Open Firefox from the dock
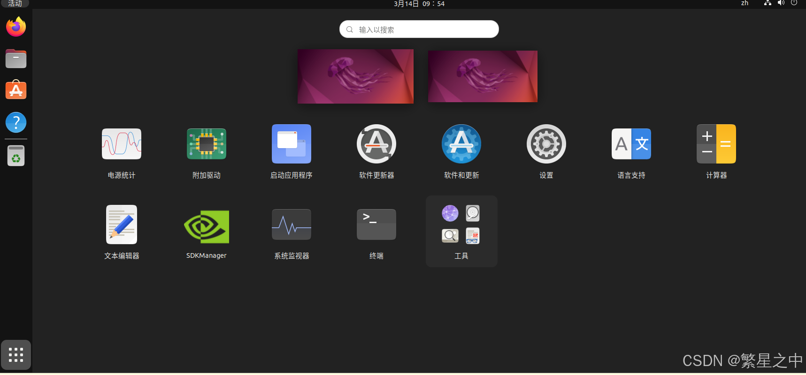The image size is (806, 375). [16, 27]
